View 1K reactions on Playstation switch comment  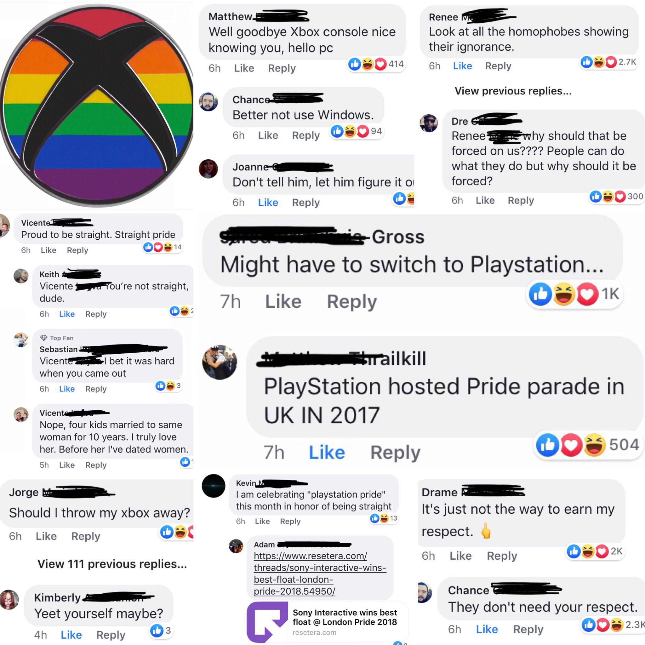click(x=574, y=294)
